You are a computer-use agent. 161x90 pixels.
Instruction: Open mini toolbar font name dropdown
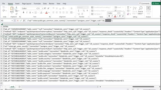tap(117, 13)
